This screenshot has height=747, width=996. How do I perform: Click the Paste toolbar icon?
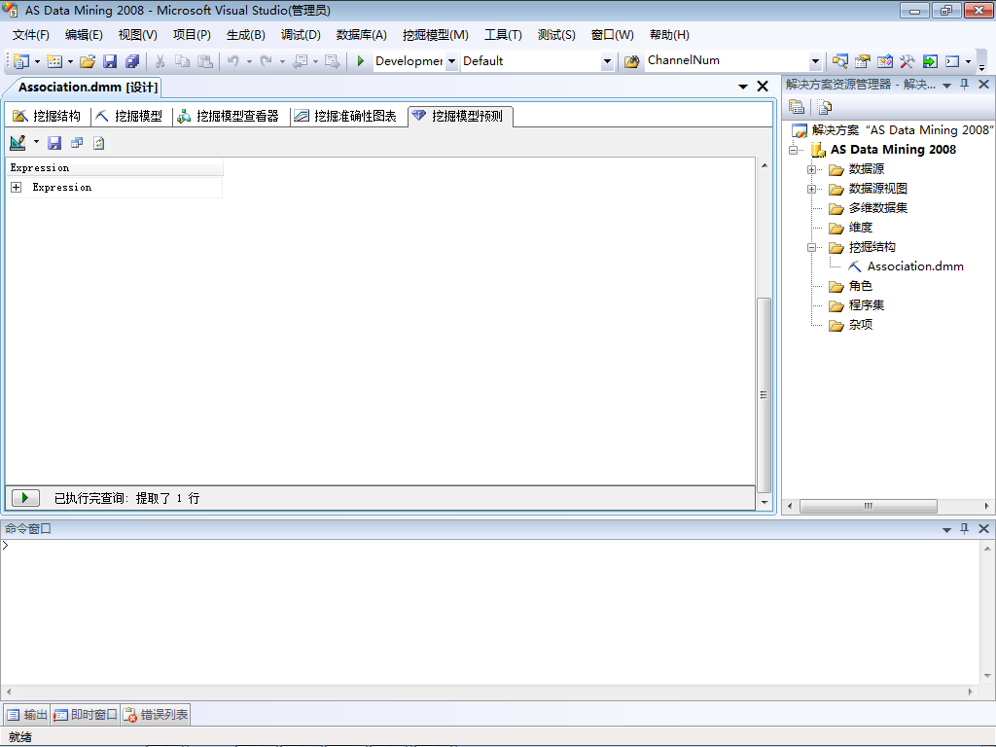pyautogui.click(x=205, y=61)
